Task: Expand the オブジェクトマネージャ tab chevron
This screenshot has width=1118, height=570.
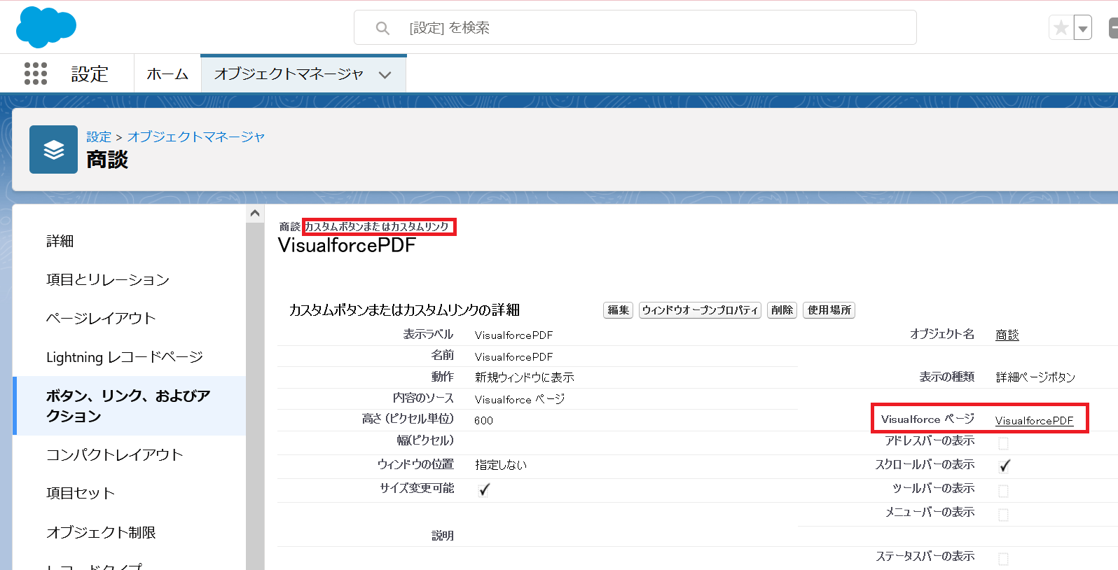Action: pyautogui.click(x=385, y=75)
